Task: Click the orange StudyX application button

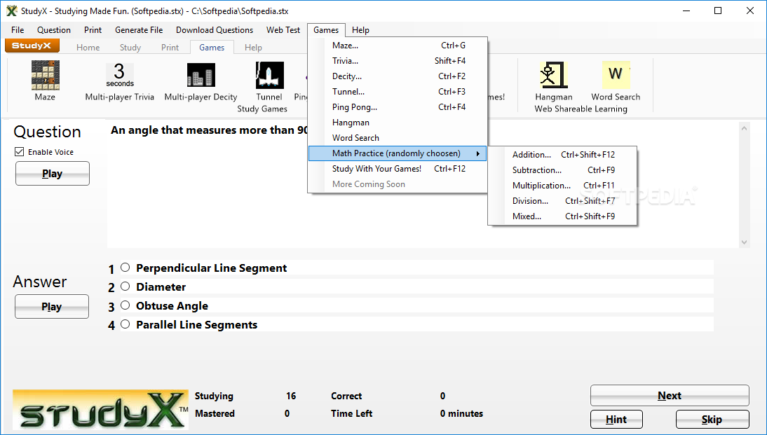Action: point(32,46)
